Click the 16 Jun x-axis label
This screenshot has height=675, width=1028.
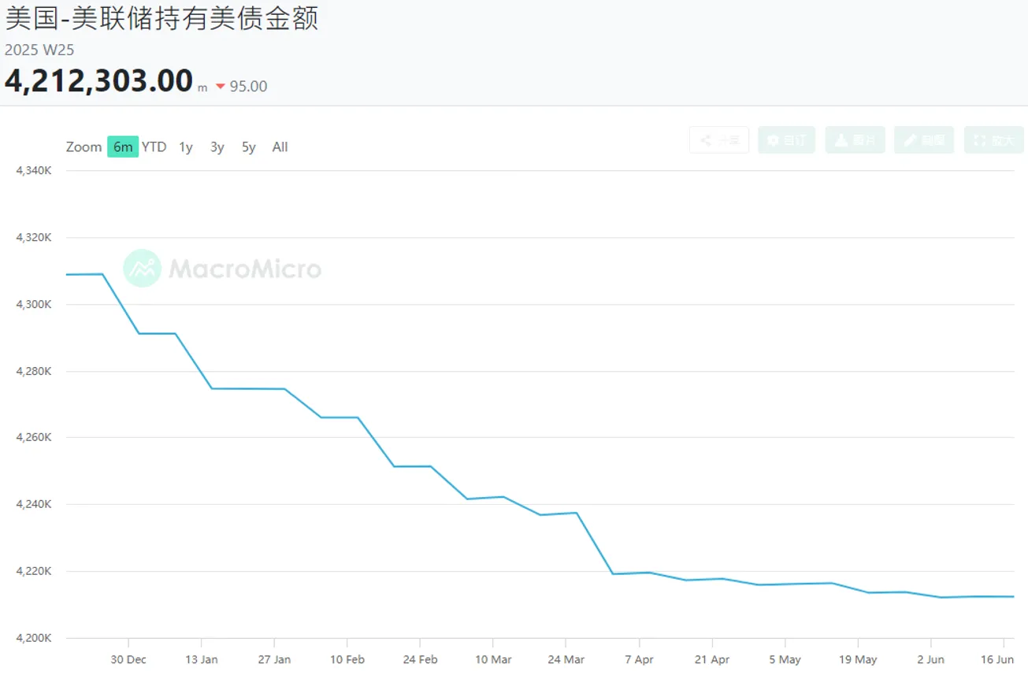tap(997, 660)
